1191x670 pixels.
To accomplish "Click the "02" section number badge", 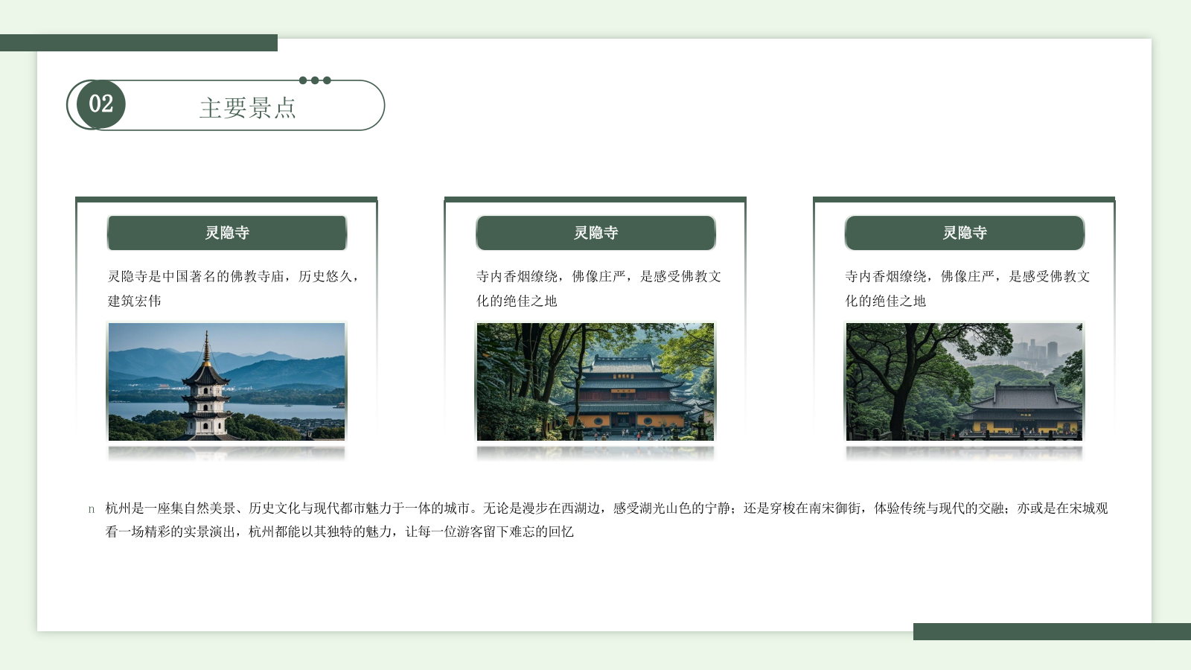I will 101,106.
